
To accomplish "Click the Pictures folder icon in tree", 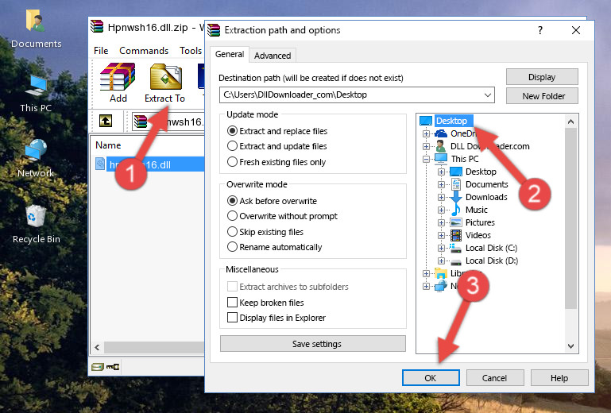I will coord(456,222).
